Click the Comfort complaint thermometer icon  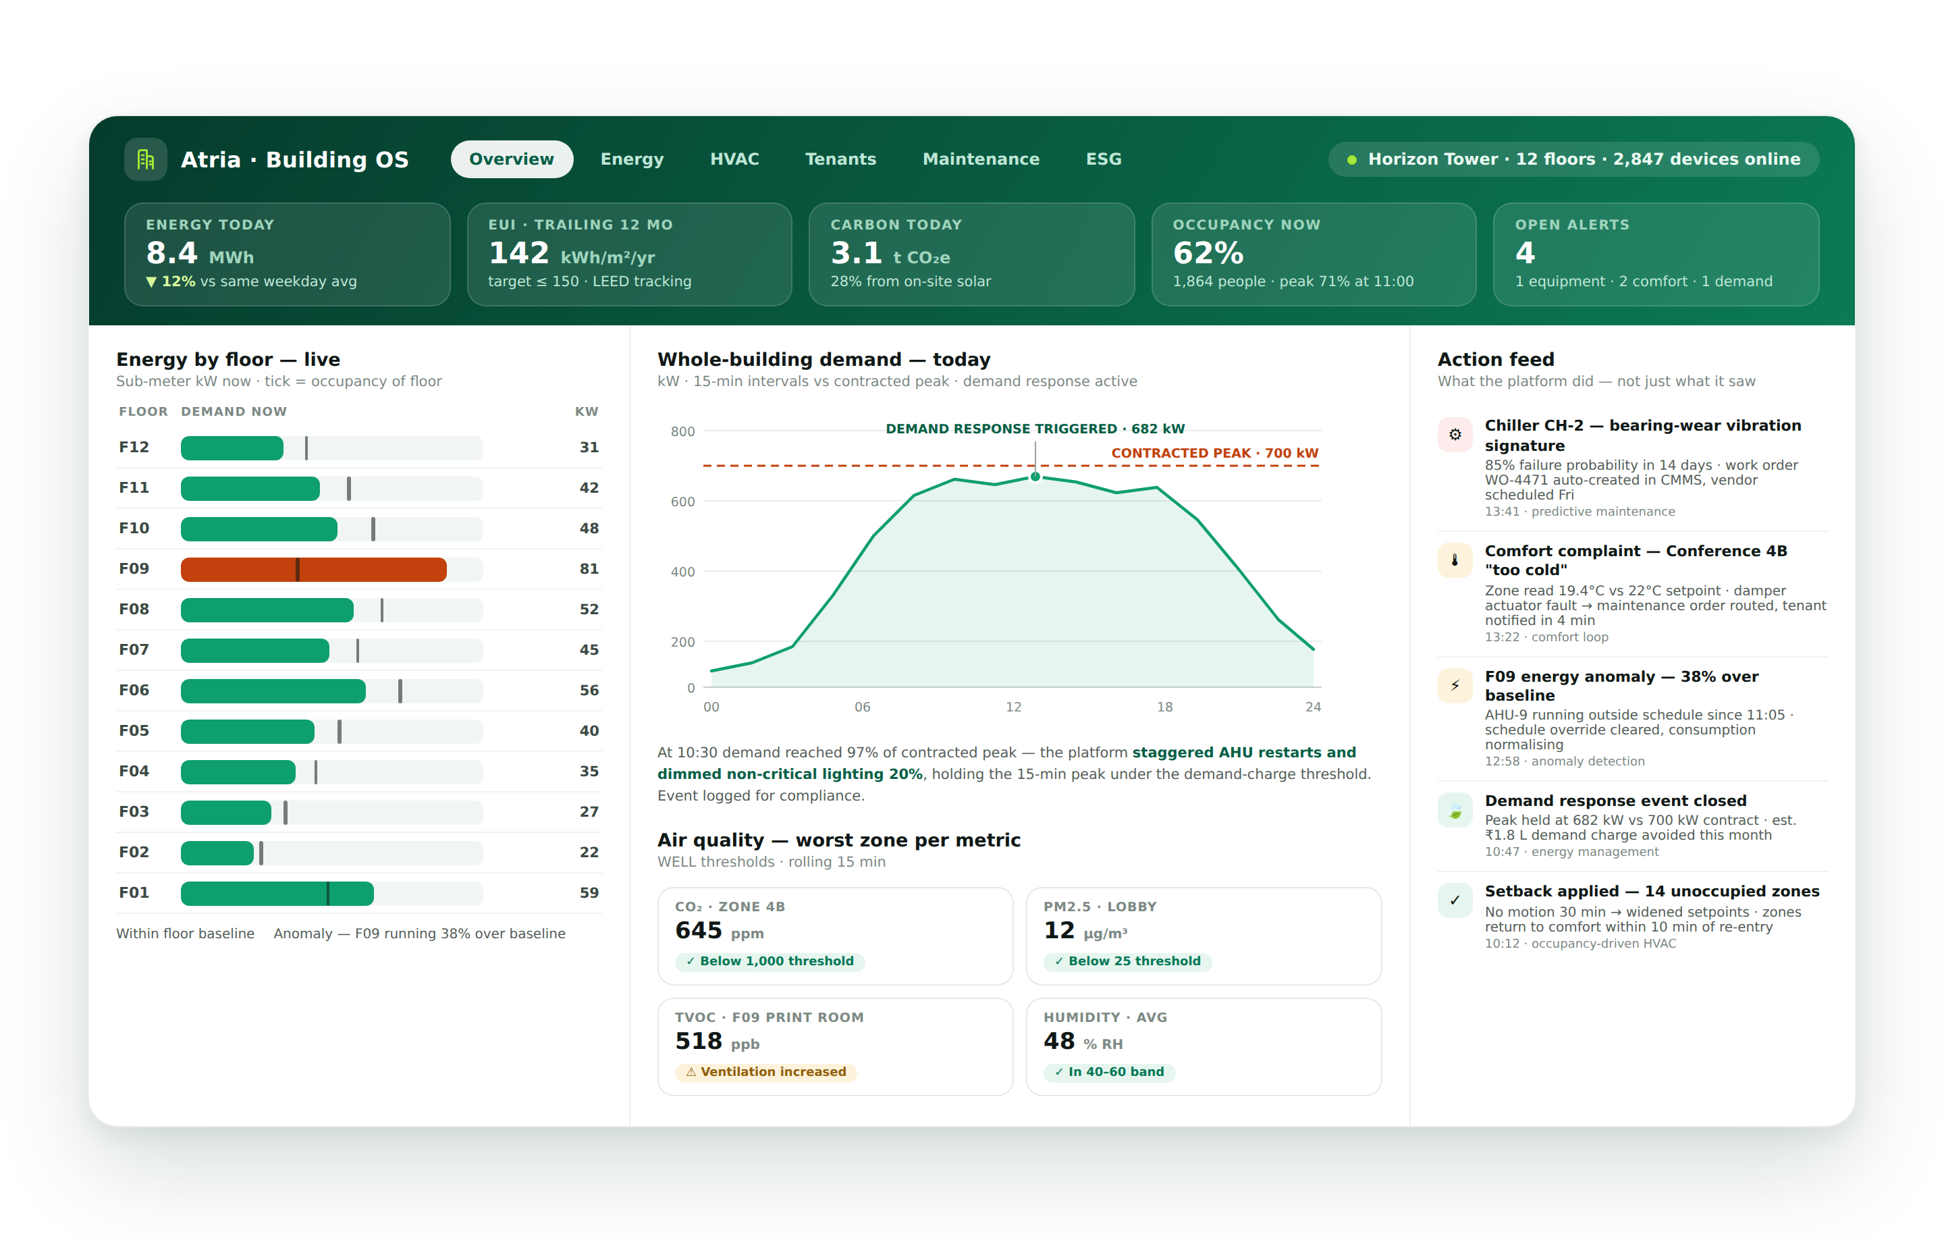1455,560
